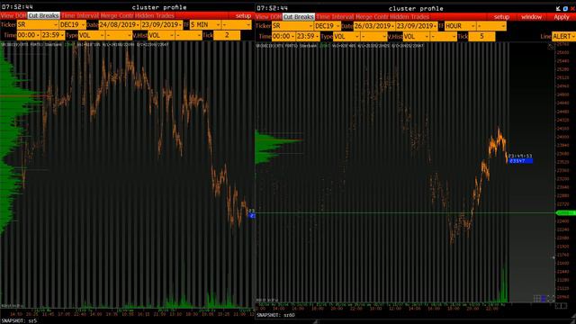Click the blue current price label on right chart

[x=520, y=161]
